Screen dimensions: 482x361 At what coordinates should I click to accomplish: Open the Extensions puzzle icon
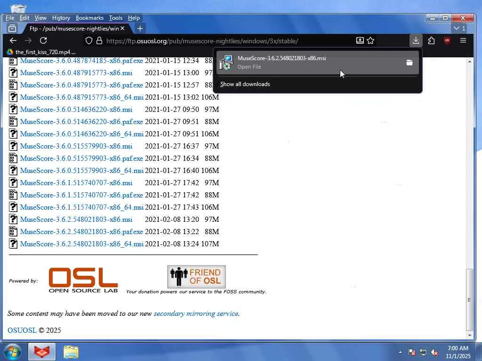(431, 40)
